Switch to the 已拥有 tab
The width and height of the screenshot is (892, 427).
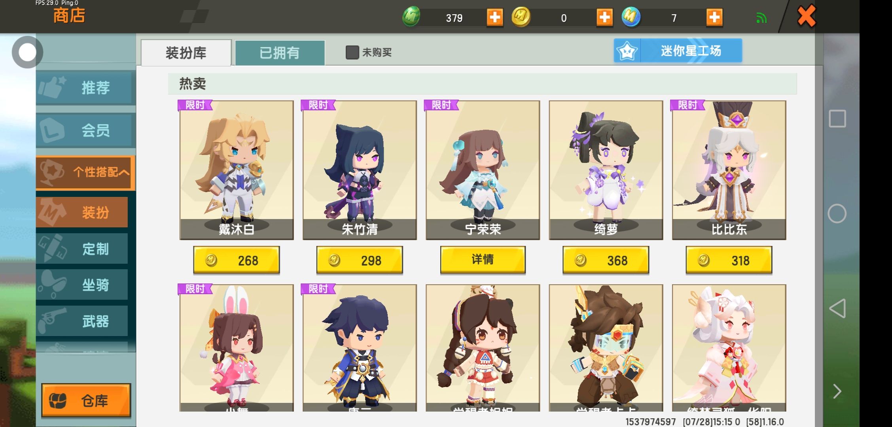point(280,53)
